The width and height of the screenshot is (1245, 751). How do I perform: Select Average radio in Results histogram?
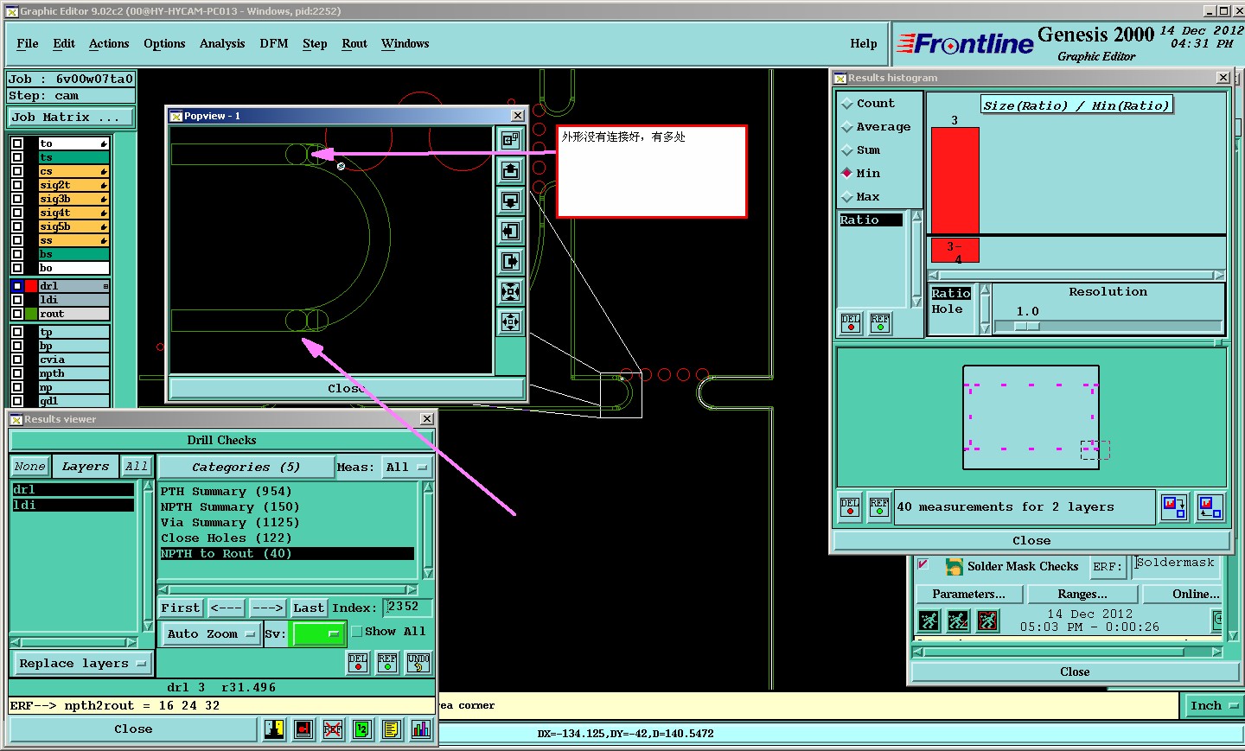(x=847, y=127)
